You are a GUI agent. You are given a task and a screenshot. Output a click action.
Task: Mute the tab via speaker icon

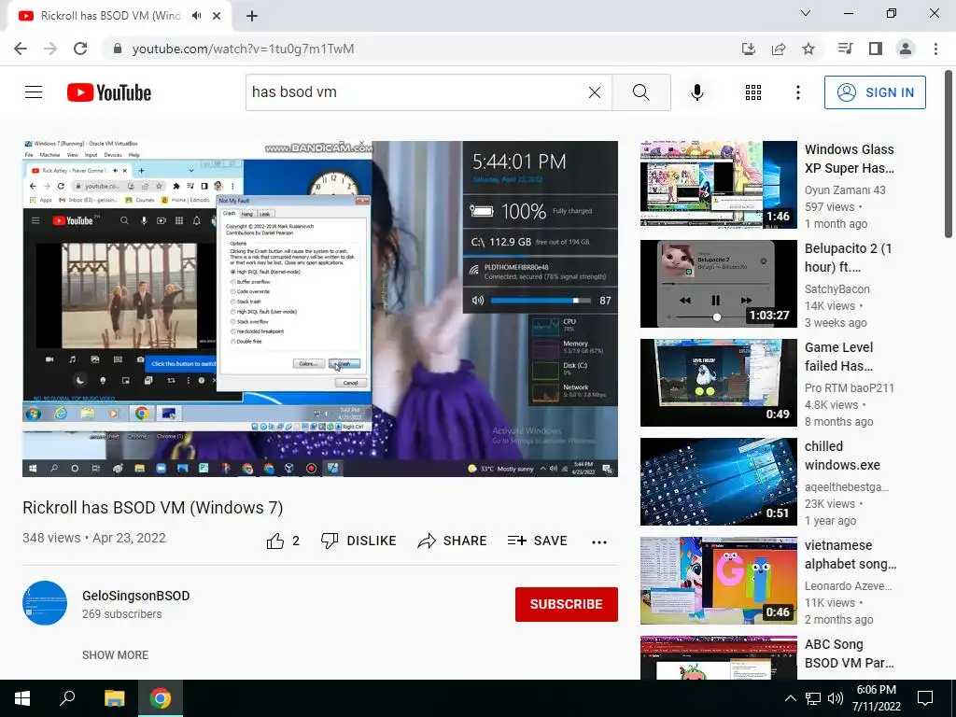point(196,16)
